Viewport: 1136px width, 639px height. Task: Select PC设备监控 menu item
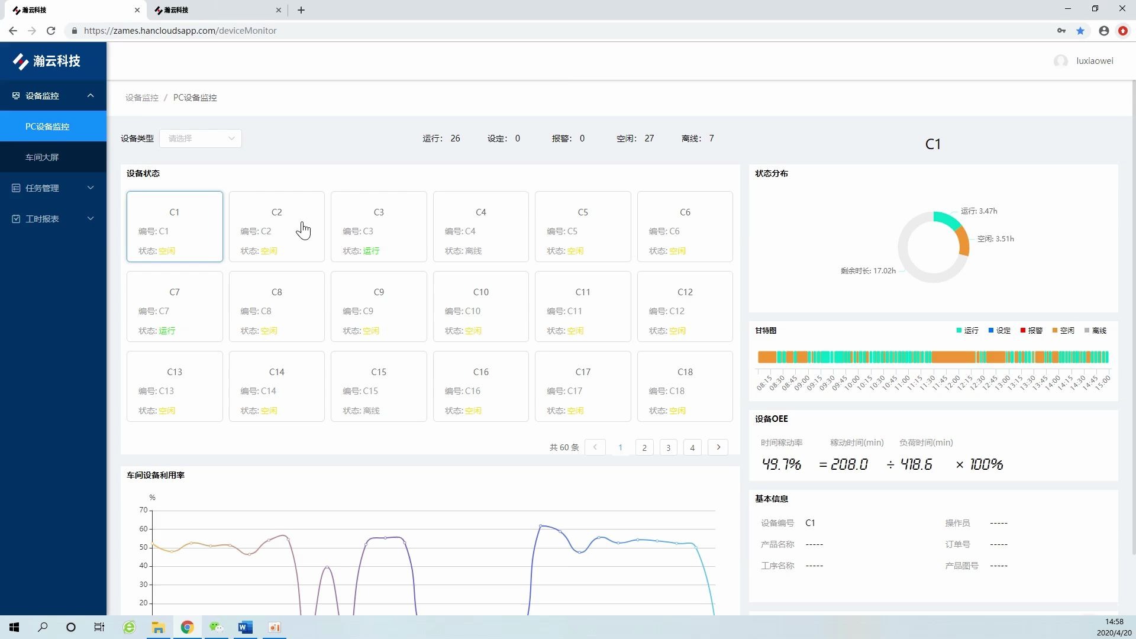click(x=53, y=127)
